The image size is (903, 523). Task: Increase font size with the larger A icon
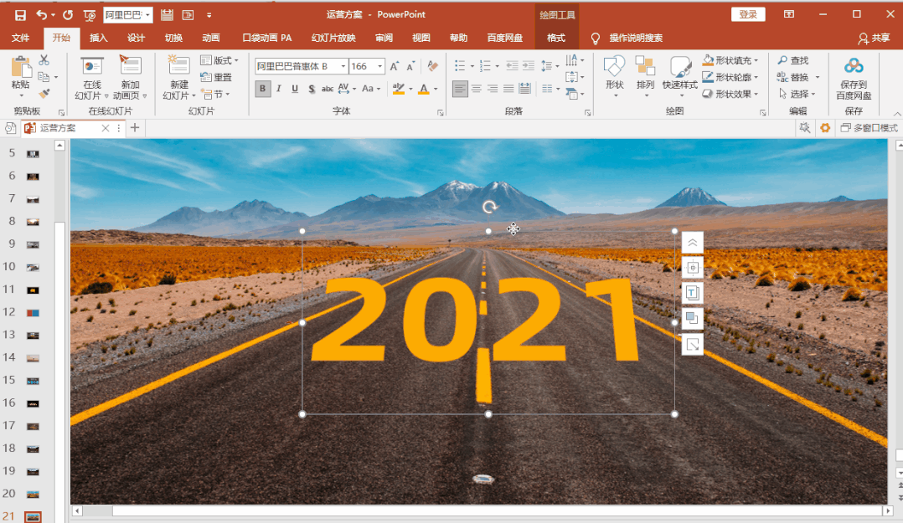point(395,66)
